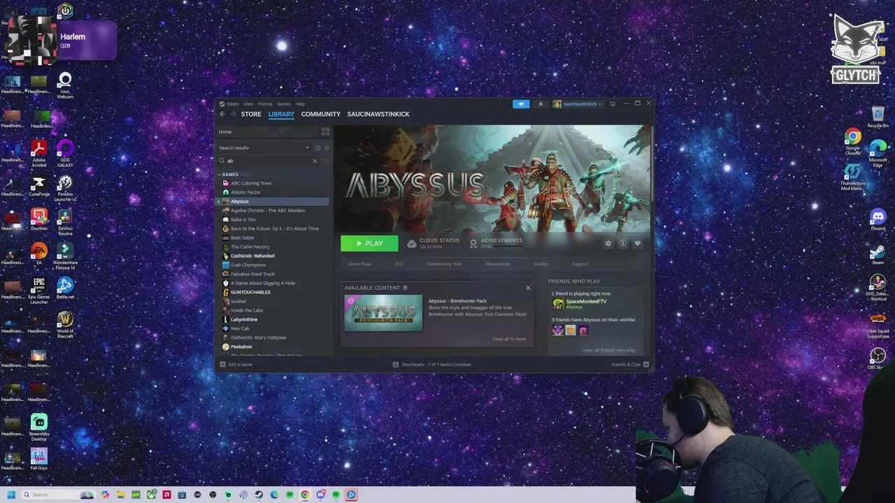Open Available Content help question mark
The image size is (895, 503).
coord(406,288)
